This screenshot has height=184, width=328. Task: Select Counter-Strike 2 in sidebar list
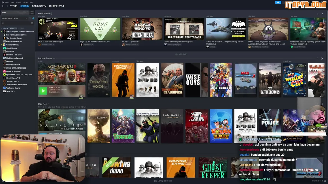click(13, 45)
